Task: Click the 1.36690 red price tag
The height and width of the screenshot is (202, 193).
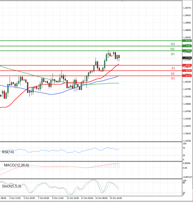Action: click(x=187, y=71)
